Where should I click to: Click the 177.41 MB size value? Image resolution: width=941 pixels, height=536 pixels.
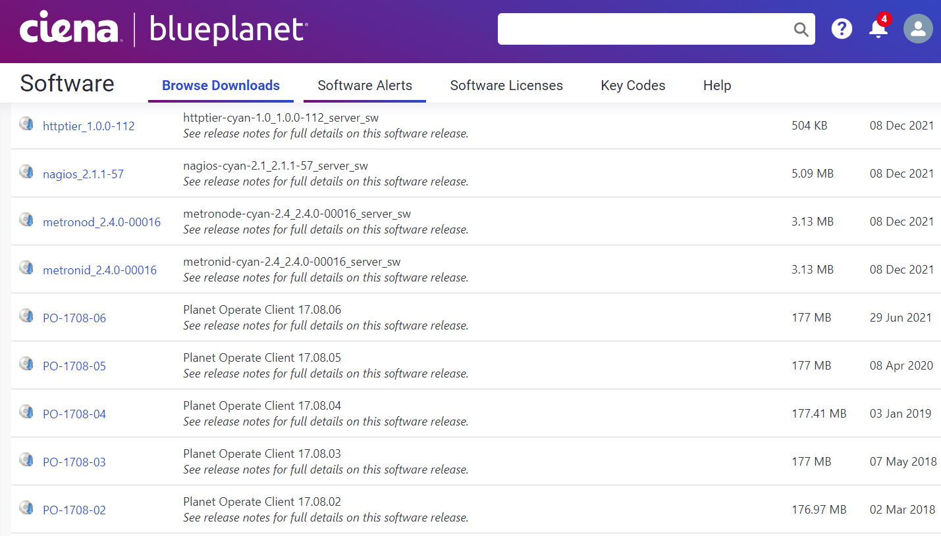click(x=819, y=414)
